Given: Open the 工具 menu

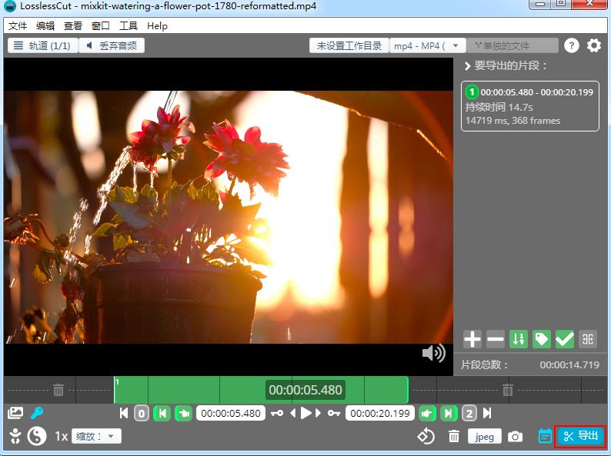Looking at the screenshot, I should pyautogui.click(x=128, y=25).
